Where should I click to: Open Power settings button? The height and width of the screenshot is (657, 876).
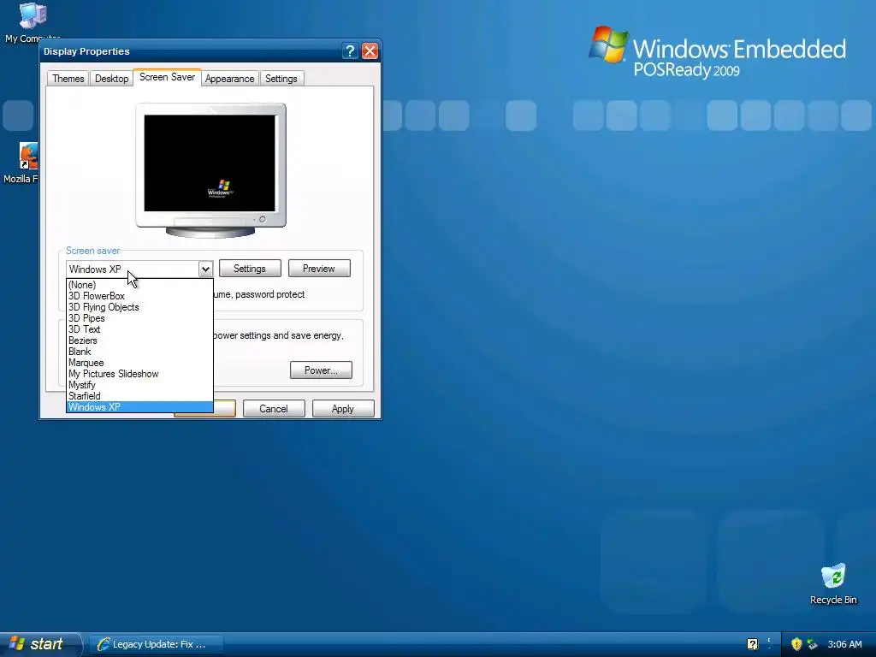[x=321, y=370]
